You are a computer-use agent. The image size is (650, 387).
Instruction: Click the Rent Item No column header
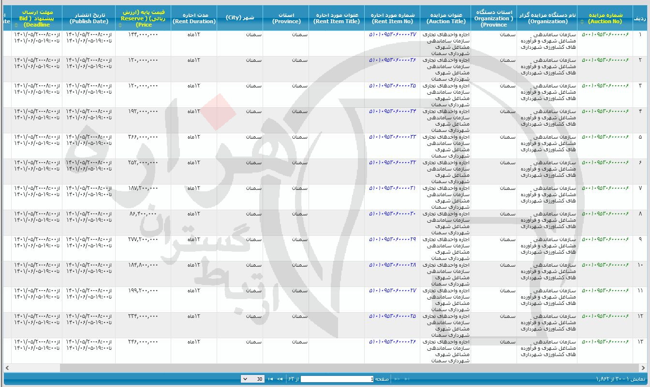(x=392, y=18)
